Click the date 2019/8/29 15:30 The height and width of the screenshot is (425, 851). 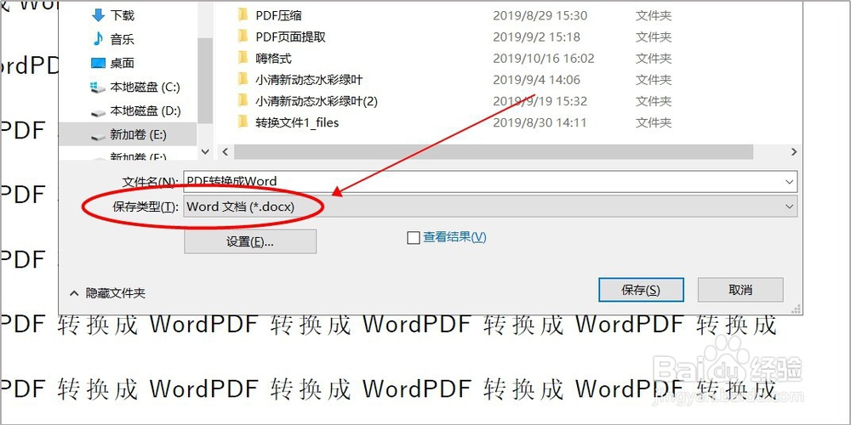tap(540, 15)
